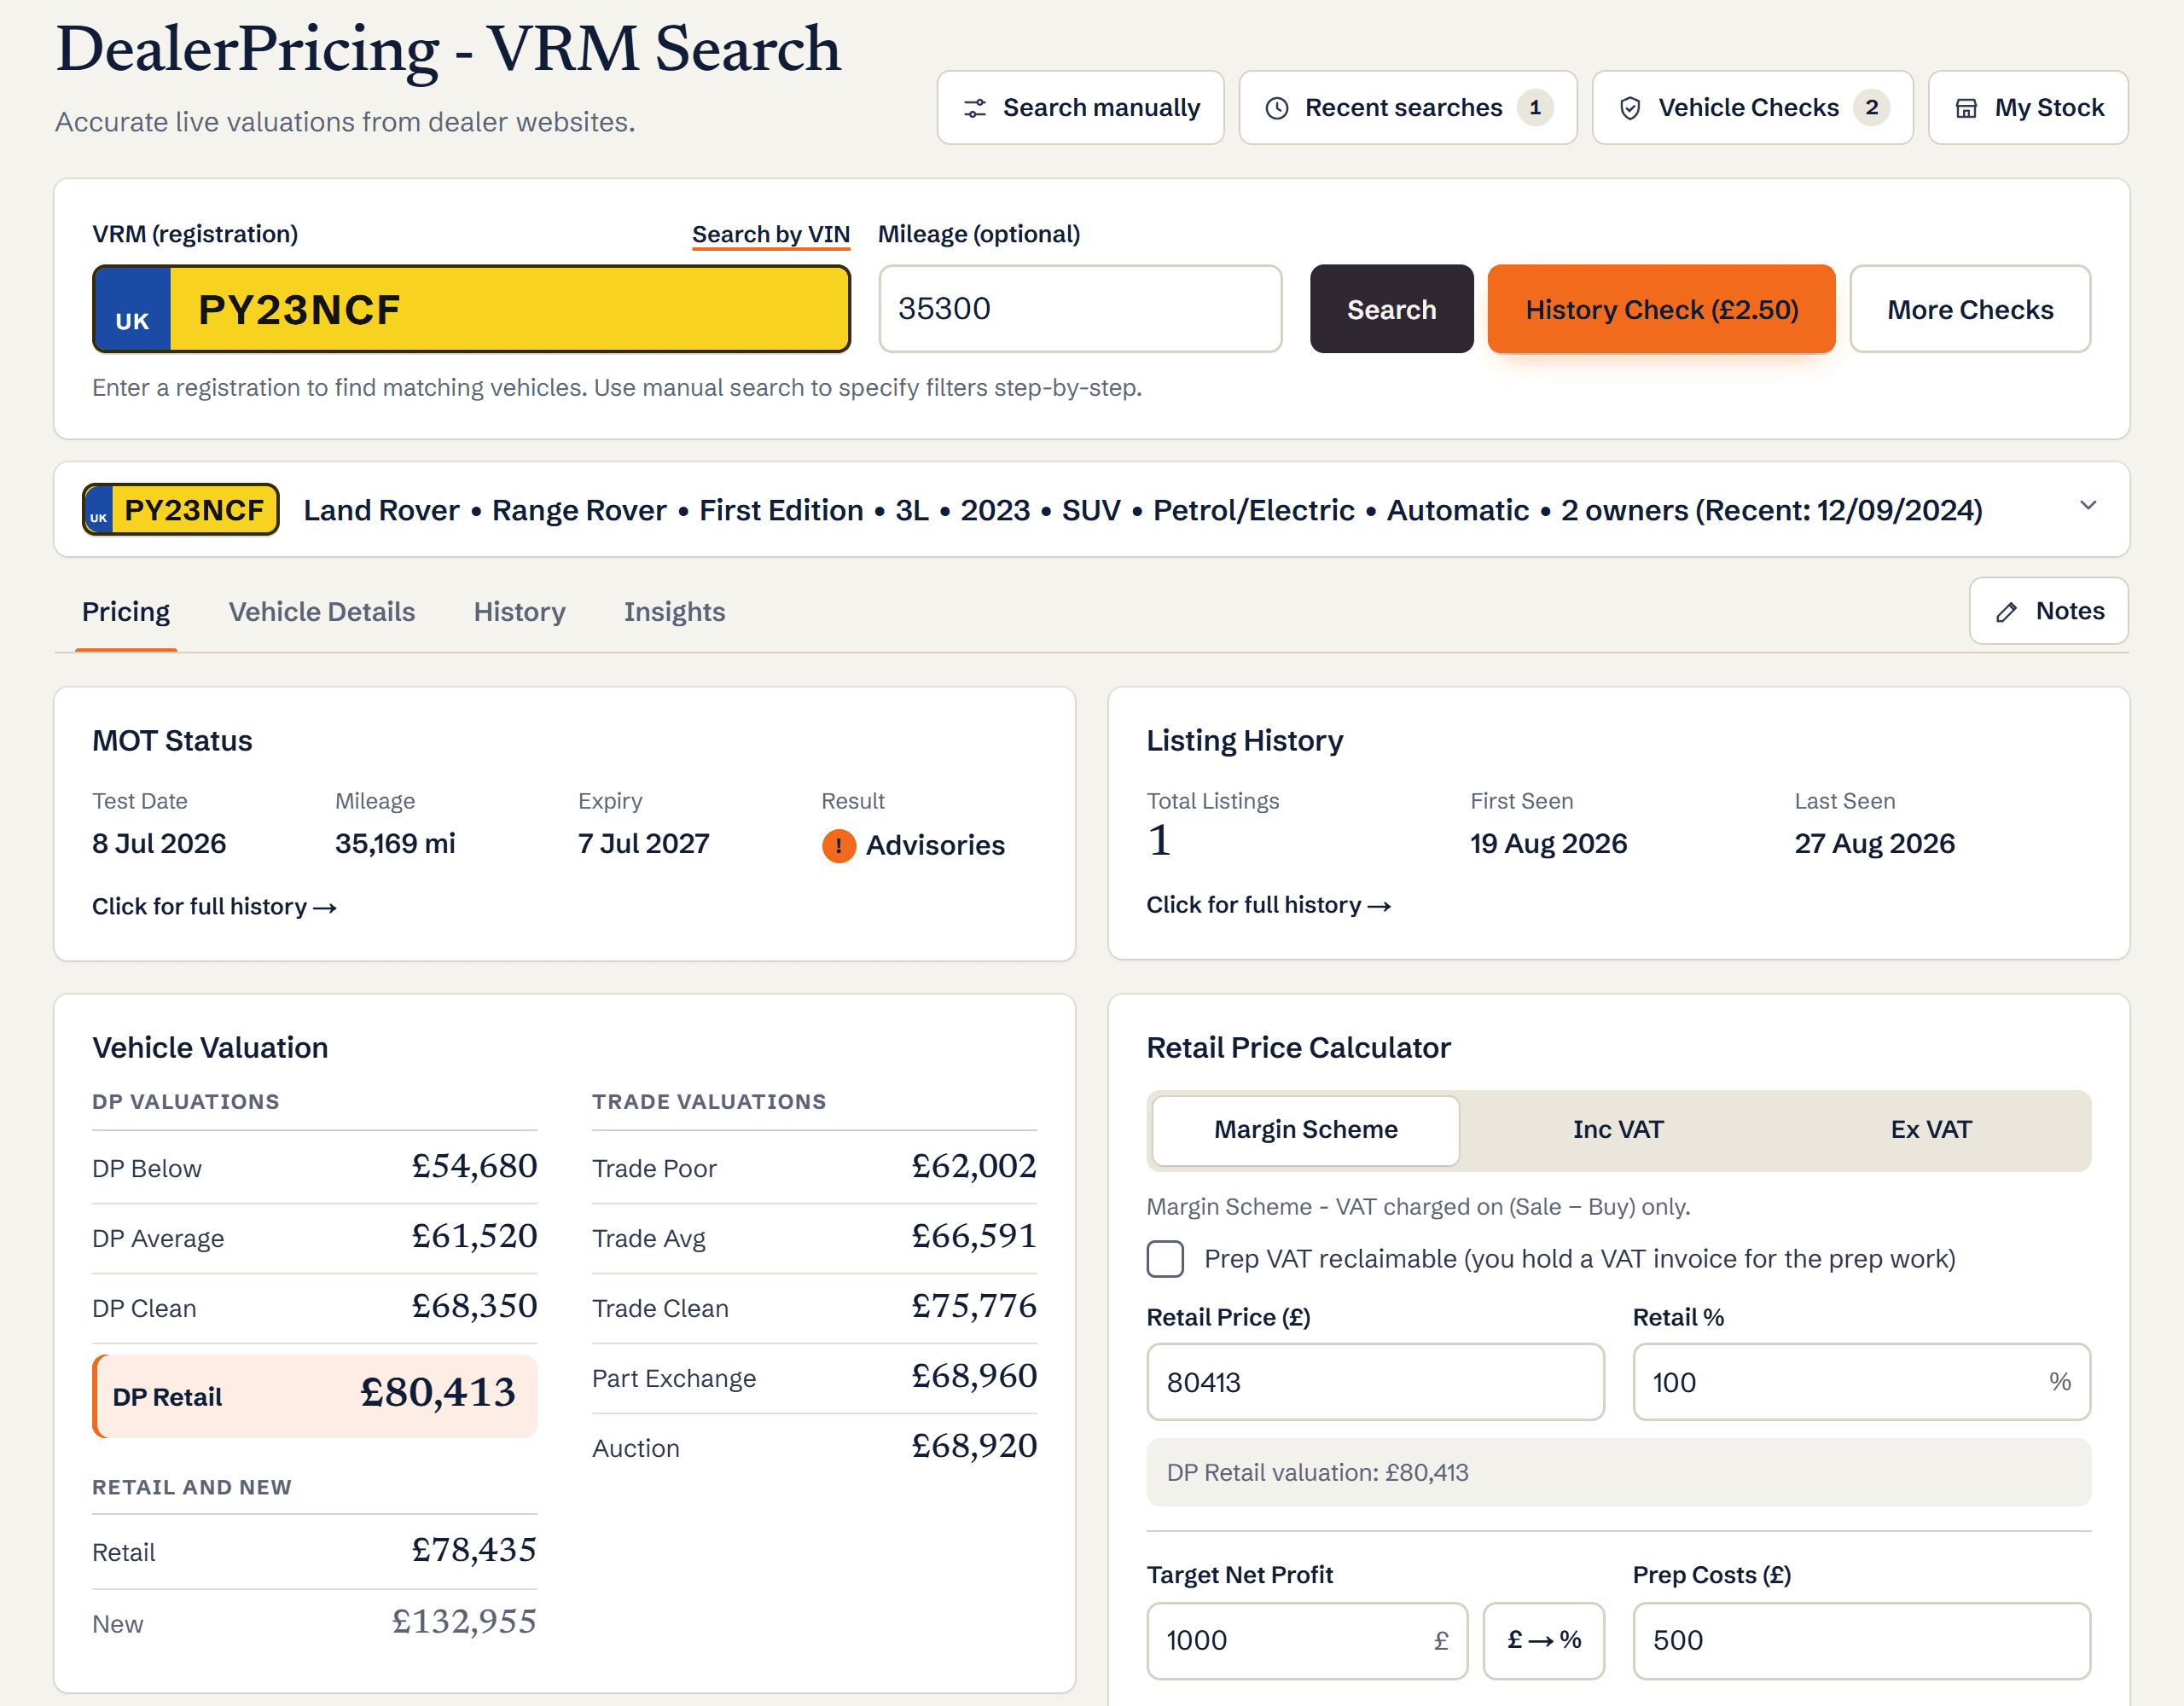Click the New price £132,955
The width and height of the screenshot is (2184, 1706).
pyautogui.click(x=464, y=1621)
